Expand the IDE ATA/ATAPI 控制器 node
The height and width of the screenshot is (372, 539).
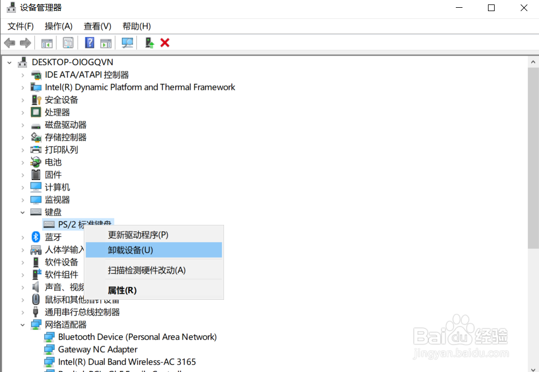point(23,75)
